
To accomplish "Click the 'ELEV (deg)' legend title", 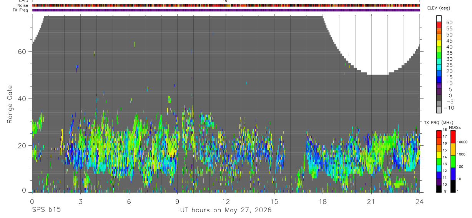I will pos(439,8).
